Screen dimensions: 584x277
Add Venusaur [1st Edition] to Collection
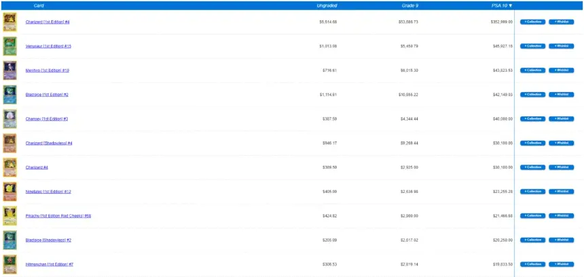(x=532, y=46)
